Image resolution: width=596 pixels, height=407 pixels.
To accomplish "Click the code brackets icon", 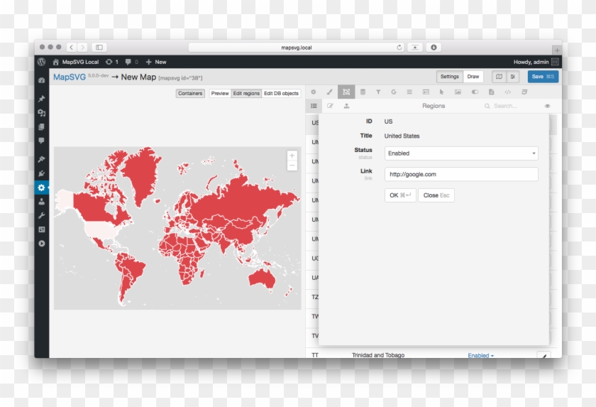I will click(507, 92).
